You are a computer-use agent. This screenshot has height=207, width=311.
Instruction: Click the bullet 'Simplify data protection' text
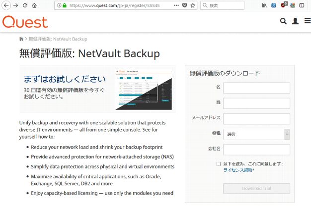102,167
